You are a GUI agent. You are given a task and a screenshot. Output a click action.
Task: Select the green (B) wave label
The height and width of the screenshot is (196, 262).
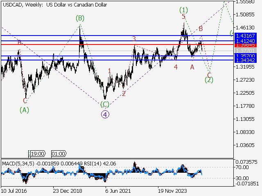[80, 18]
